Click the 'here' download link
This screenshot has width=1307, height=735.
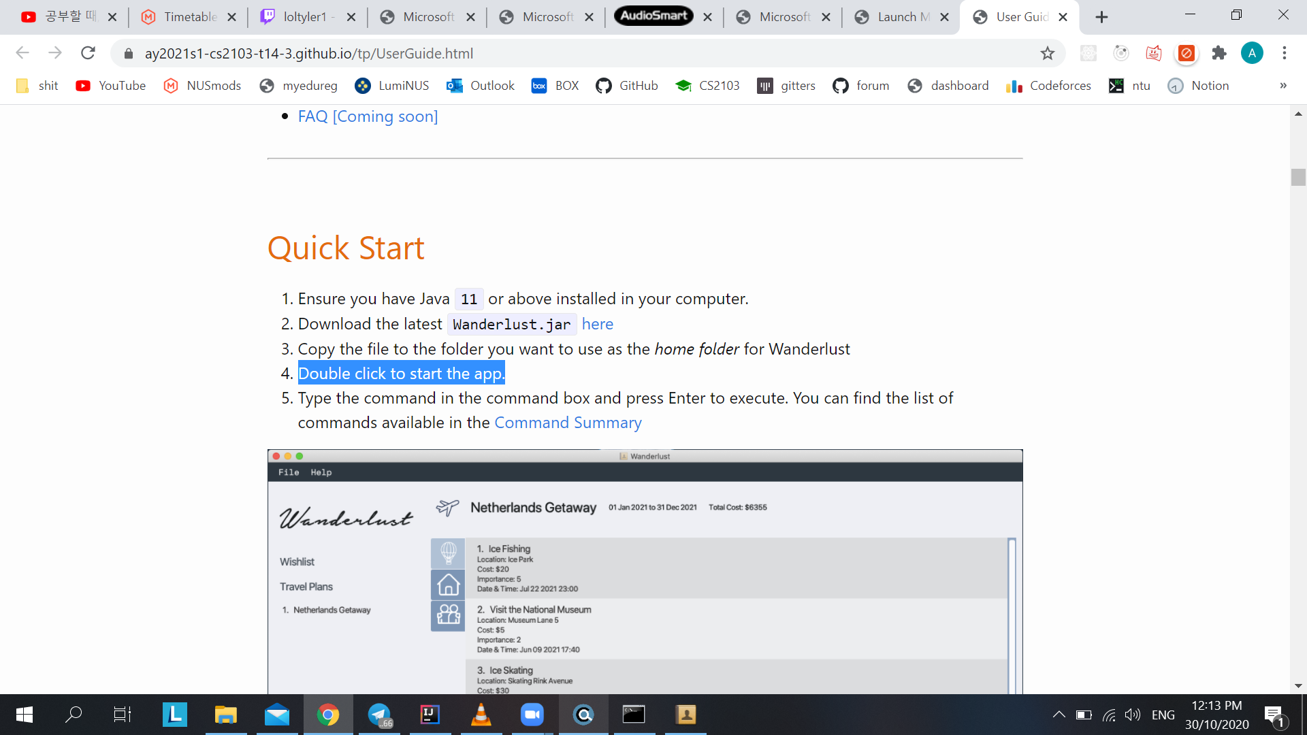point(597,325)
